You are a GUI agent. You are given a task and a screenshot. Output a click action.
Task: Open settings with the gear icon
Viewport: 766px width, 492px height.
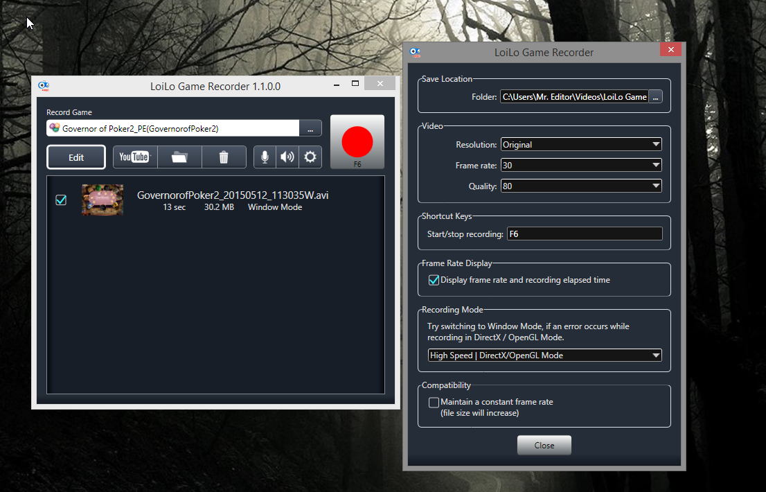coord(310,157)
